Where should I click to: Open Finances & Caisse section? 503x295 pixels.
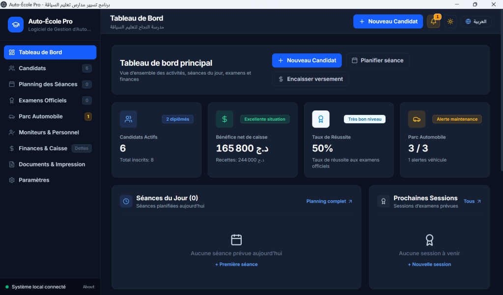[x=50, y=148]
